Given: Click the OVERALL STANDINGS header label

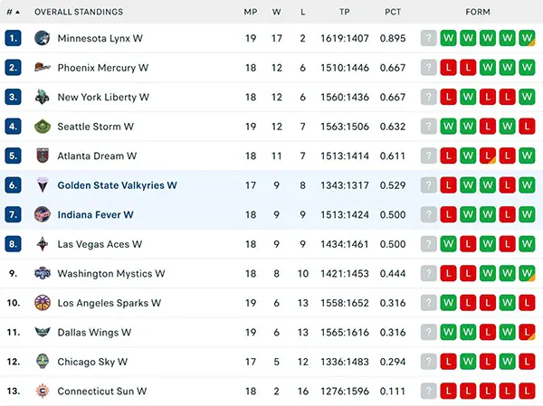Looking at the screenshot, I should point(79,12).
